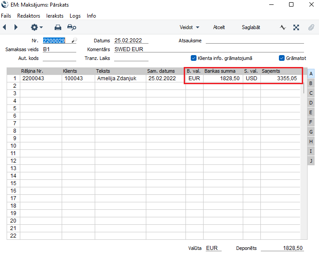Go to the next record arrow

click(x=16, y=27)
